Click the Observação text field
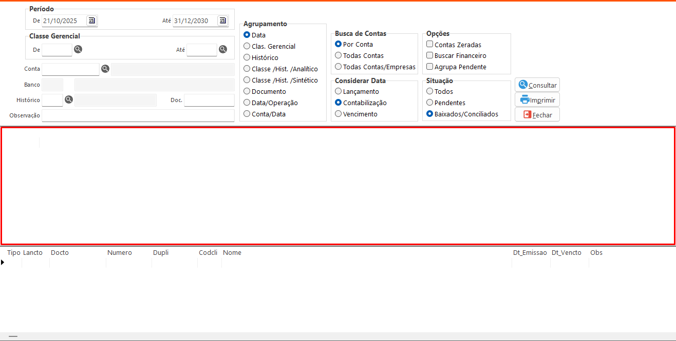 coord(138,116)
